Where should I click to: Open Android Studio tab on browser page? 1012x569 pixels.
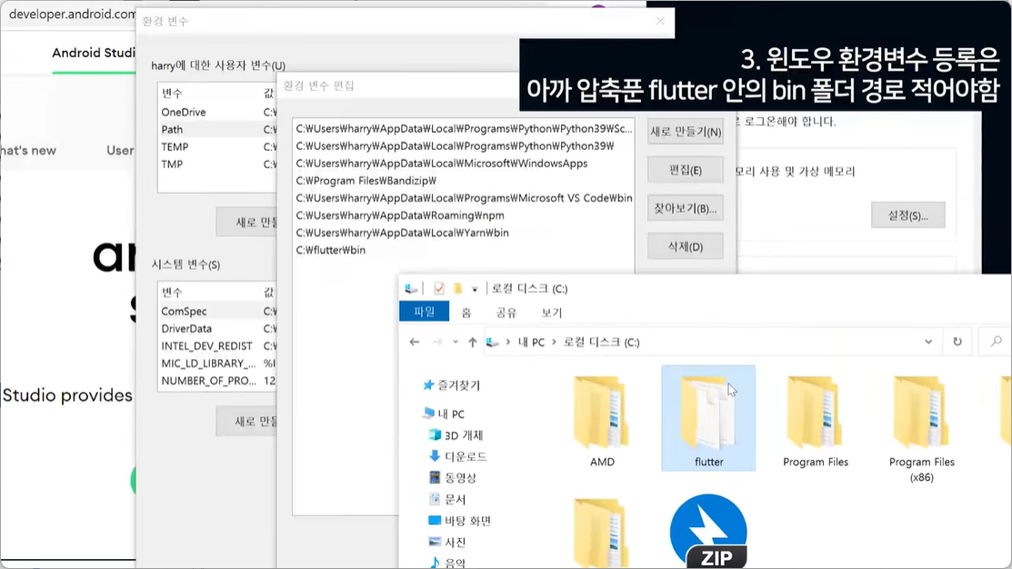94,53
